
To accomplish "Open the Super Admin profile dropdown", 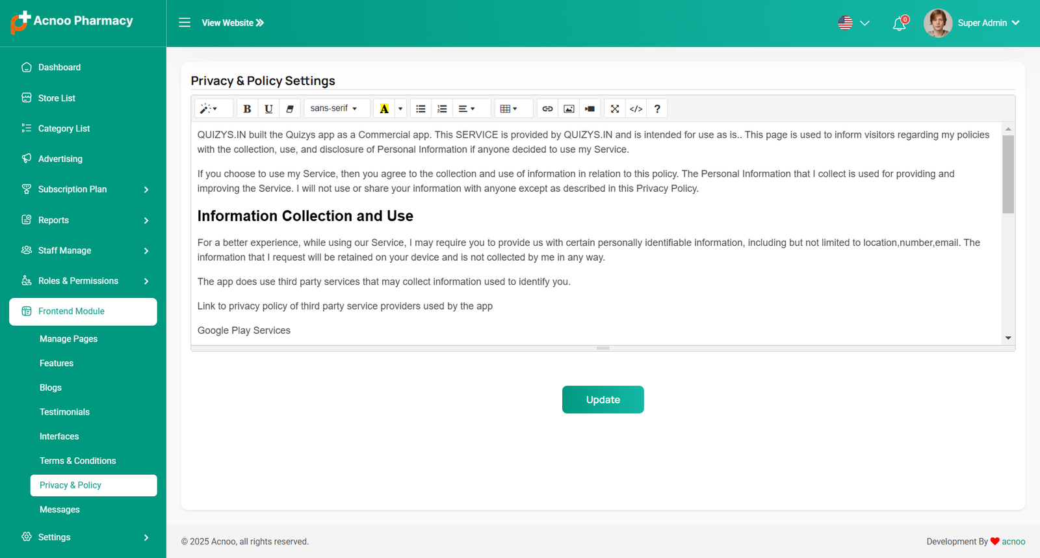I will click(x=988, y=23).
